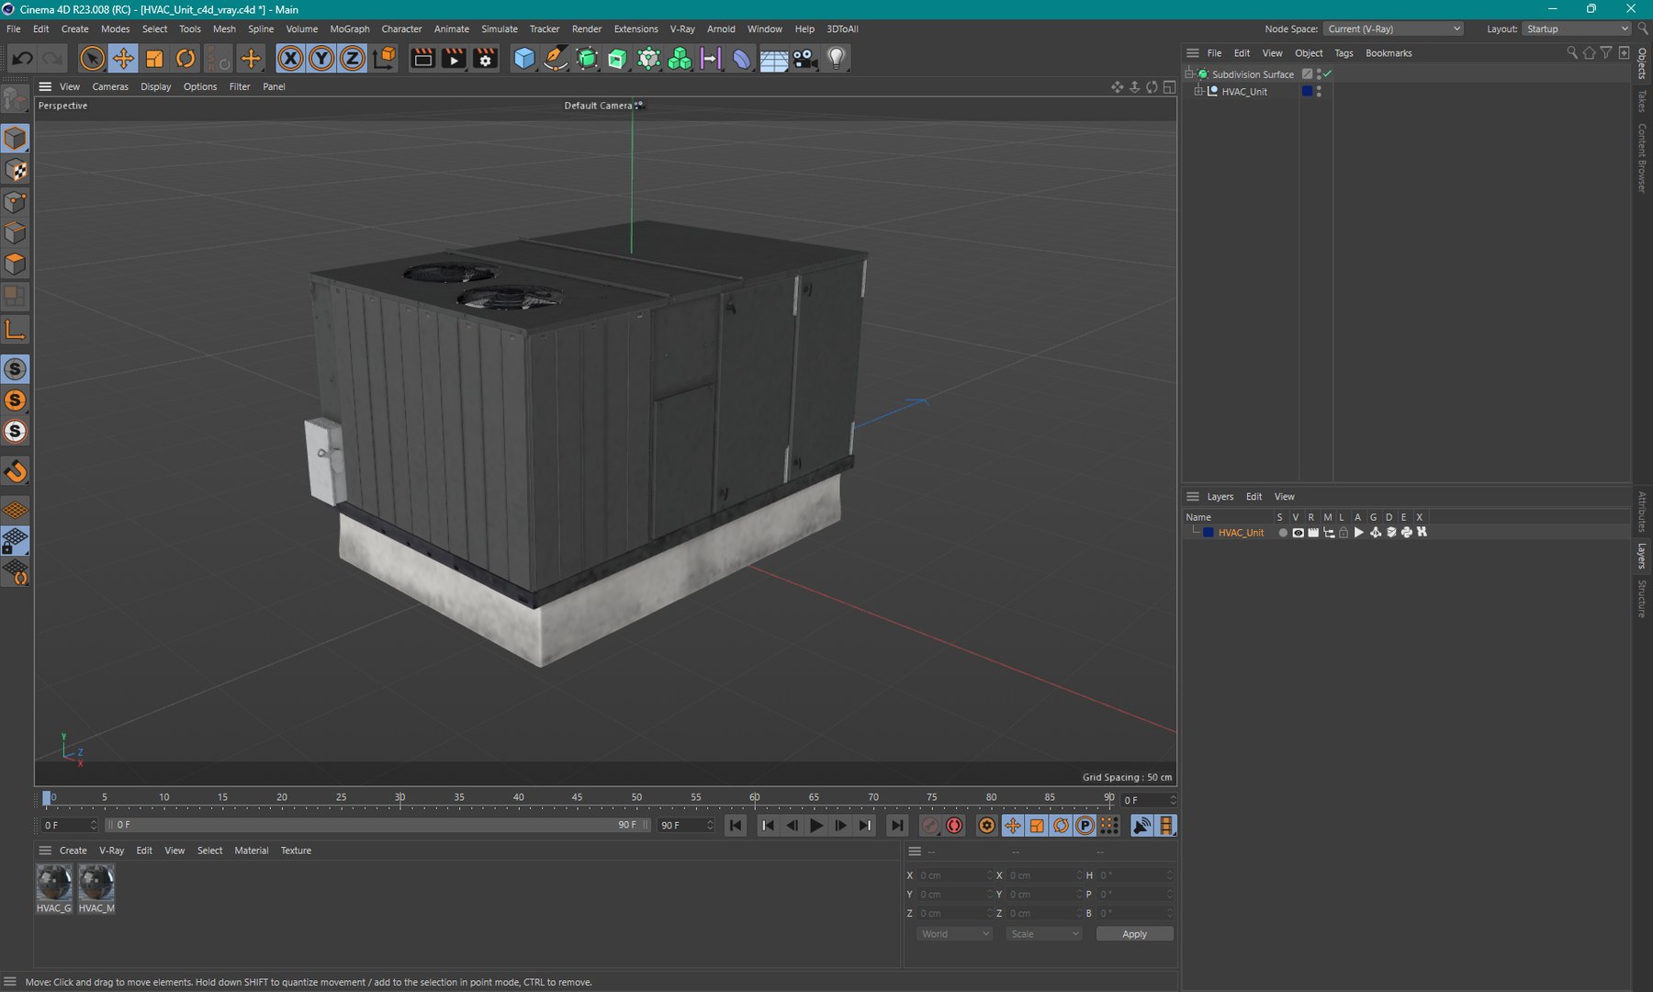The image size is (1653, 992).
Task: Add a Camera object icon
Action: click(x=804, y=59)
